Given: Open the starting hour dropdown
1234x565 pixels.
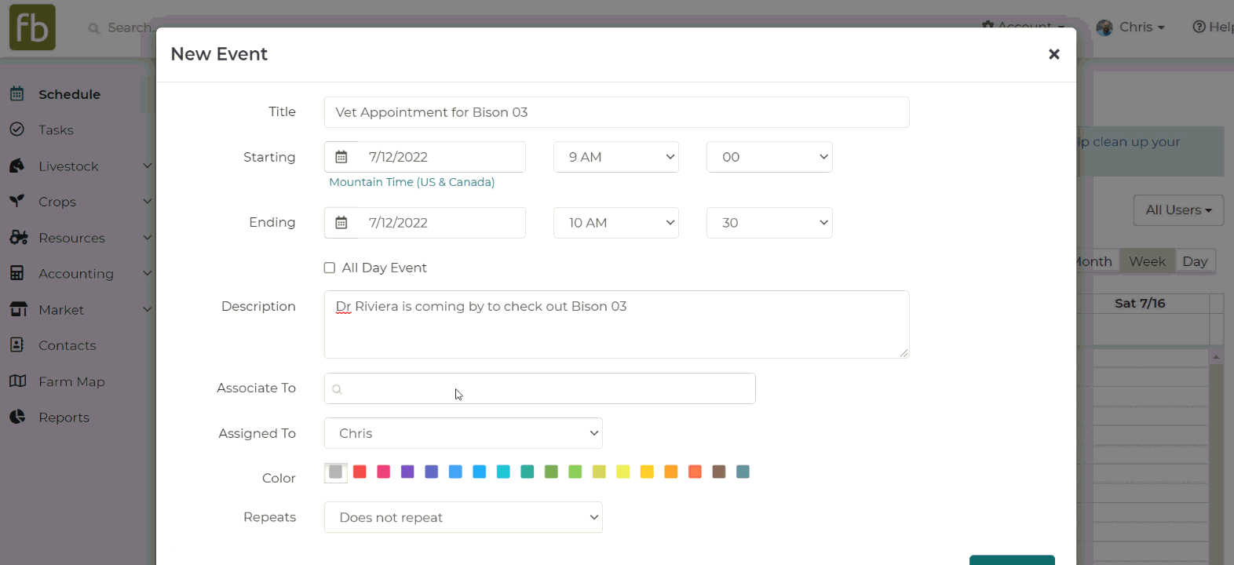Looking at the screenshot, I should [616, 157].
